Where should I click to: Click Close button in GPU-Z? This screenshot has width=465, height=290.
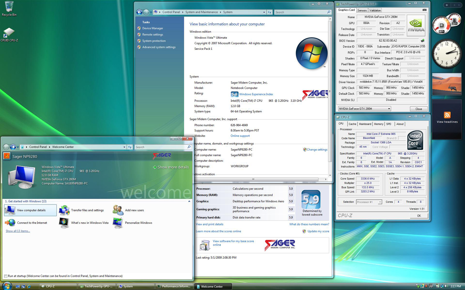click(x=418, y=109)
